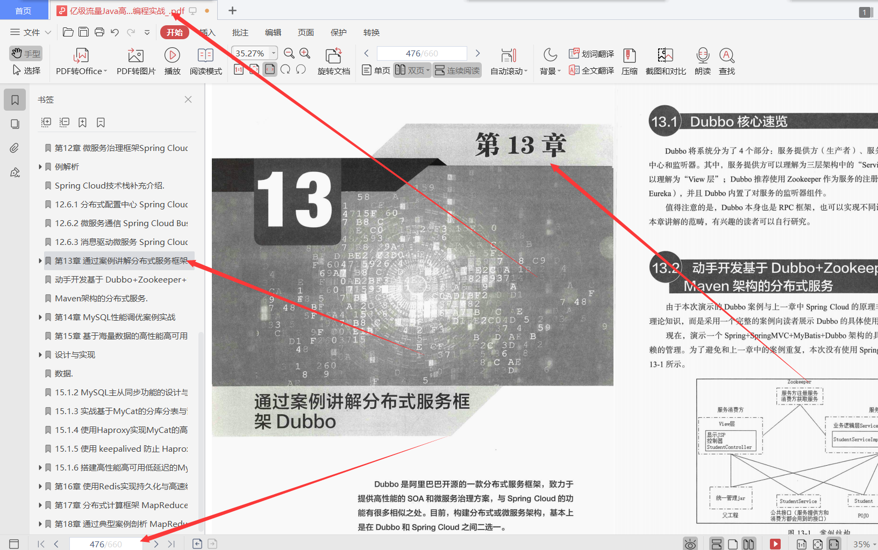This screenshot has width=878, height=550.
Task: Jump to last page in status bar
Action: (172, 544)
